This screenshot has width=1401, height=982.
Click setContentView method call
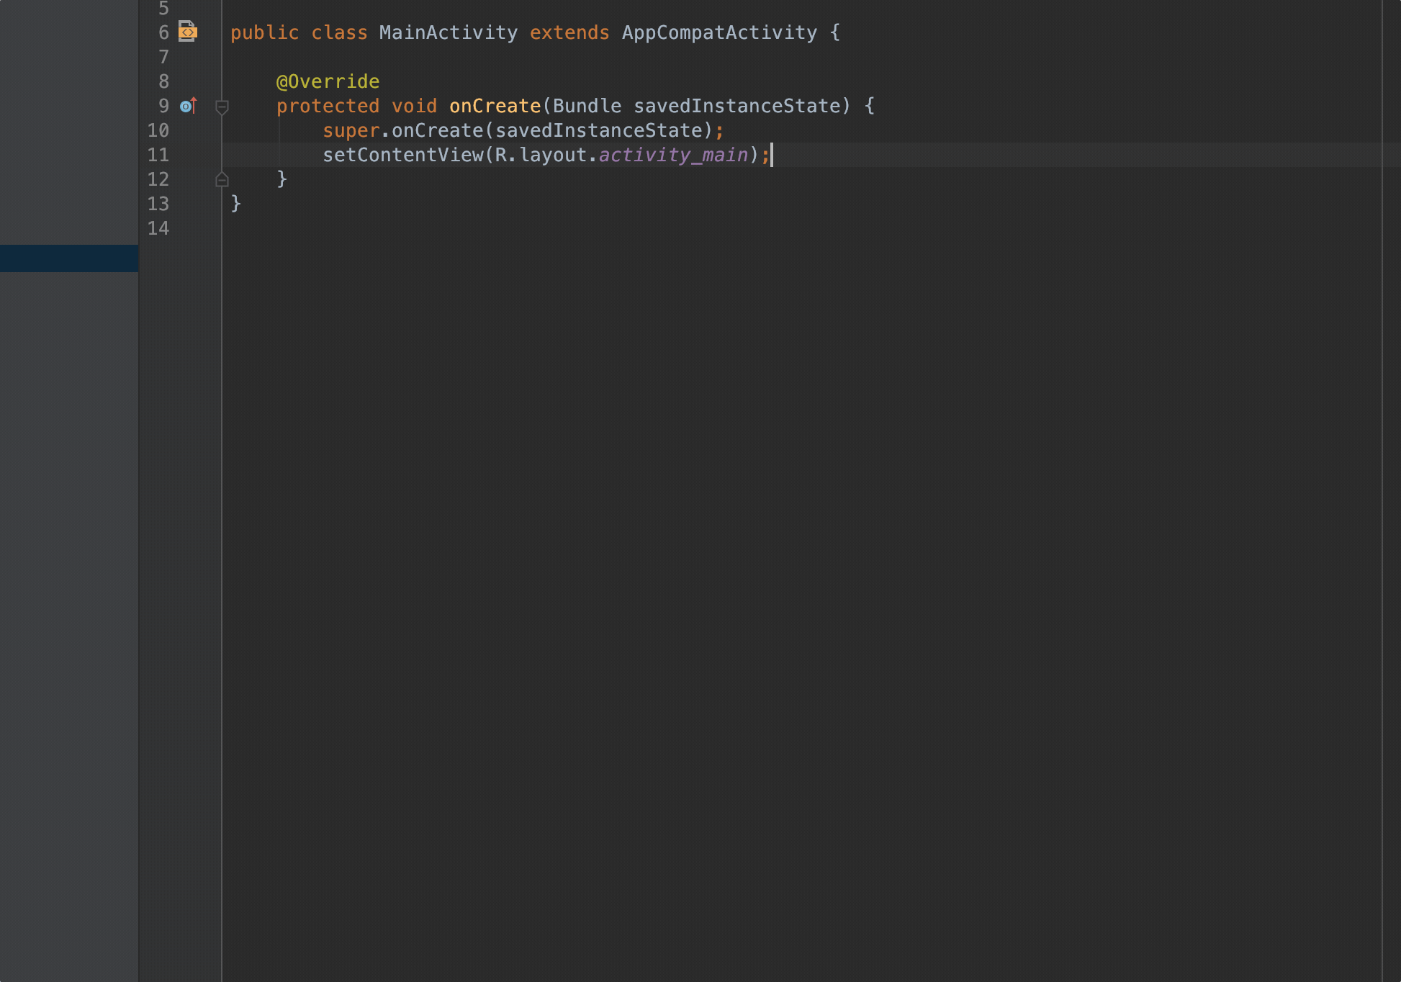pos(402,155)
